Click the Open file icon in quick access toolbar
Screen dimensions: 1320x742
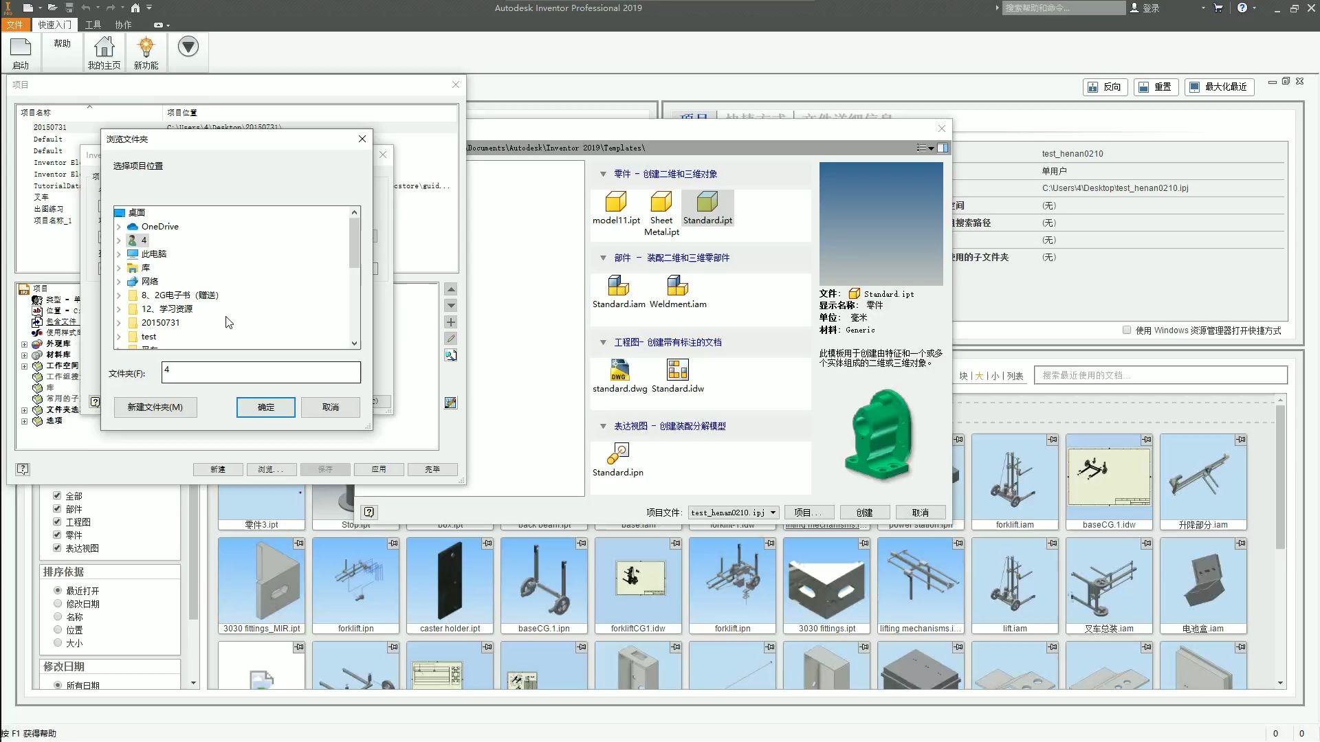tap(52, 8)
